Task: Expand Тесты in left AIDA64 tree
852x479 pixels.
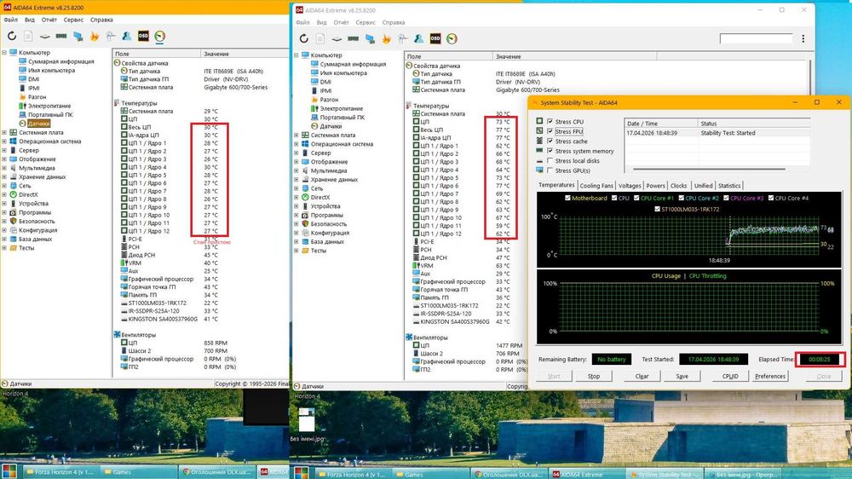Action: [x=4, y=248]
